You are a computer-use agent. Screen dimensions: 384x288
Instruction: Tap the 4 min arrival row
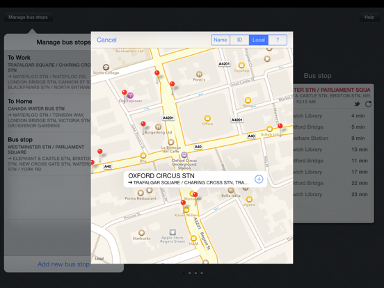(x=333, y=115)
